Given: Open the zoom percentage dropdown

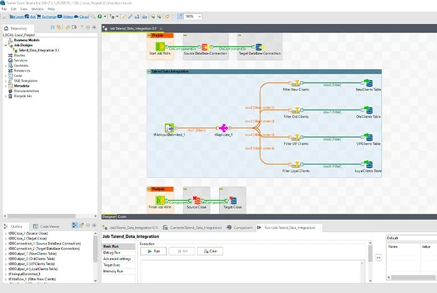Looking at the screenshot, I should pyautogui.click(x=199, y=16).
